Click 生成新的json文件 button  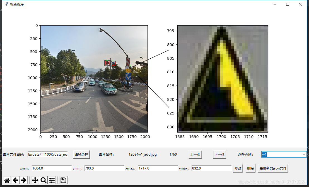[x=273, y=168]
